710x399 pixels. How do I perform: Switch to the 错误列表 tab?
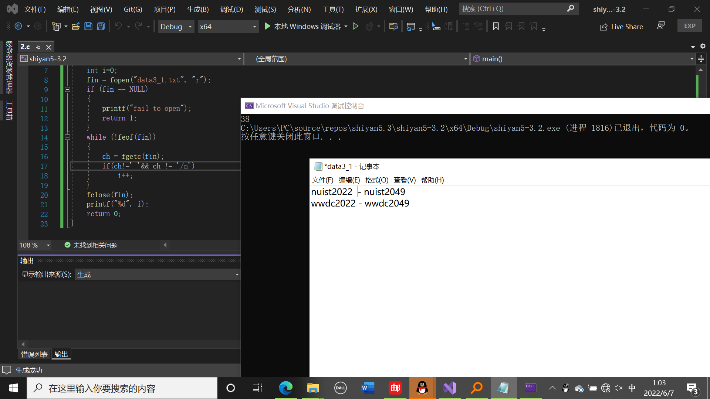(x=34, y=354)
